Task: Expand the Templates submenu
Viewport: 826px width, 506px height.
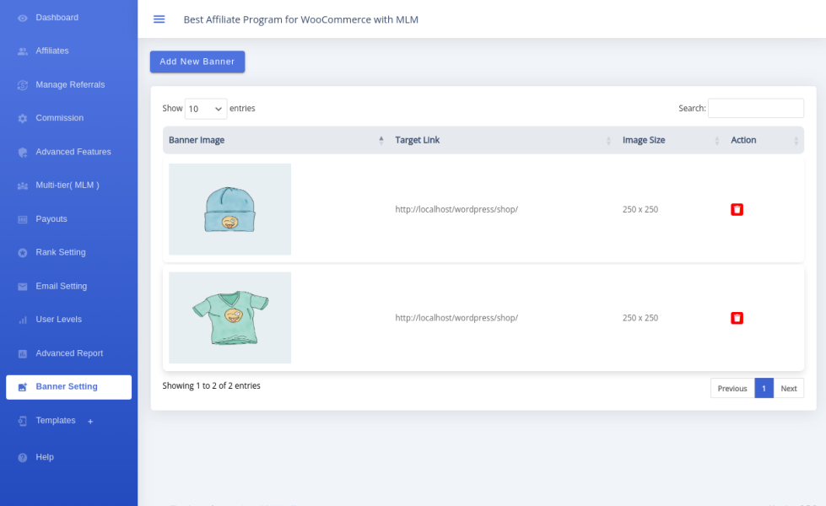Action: tap(90, 421)
